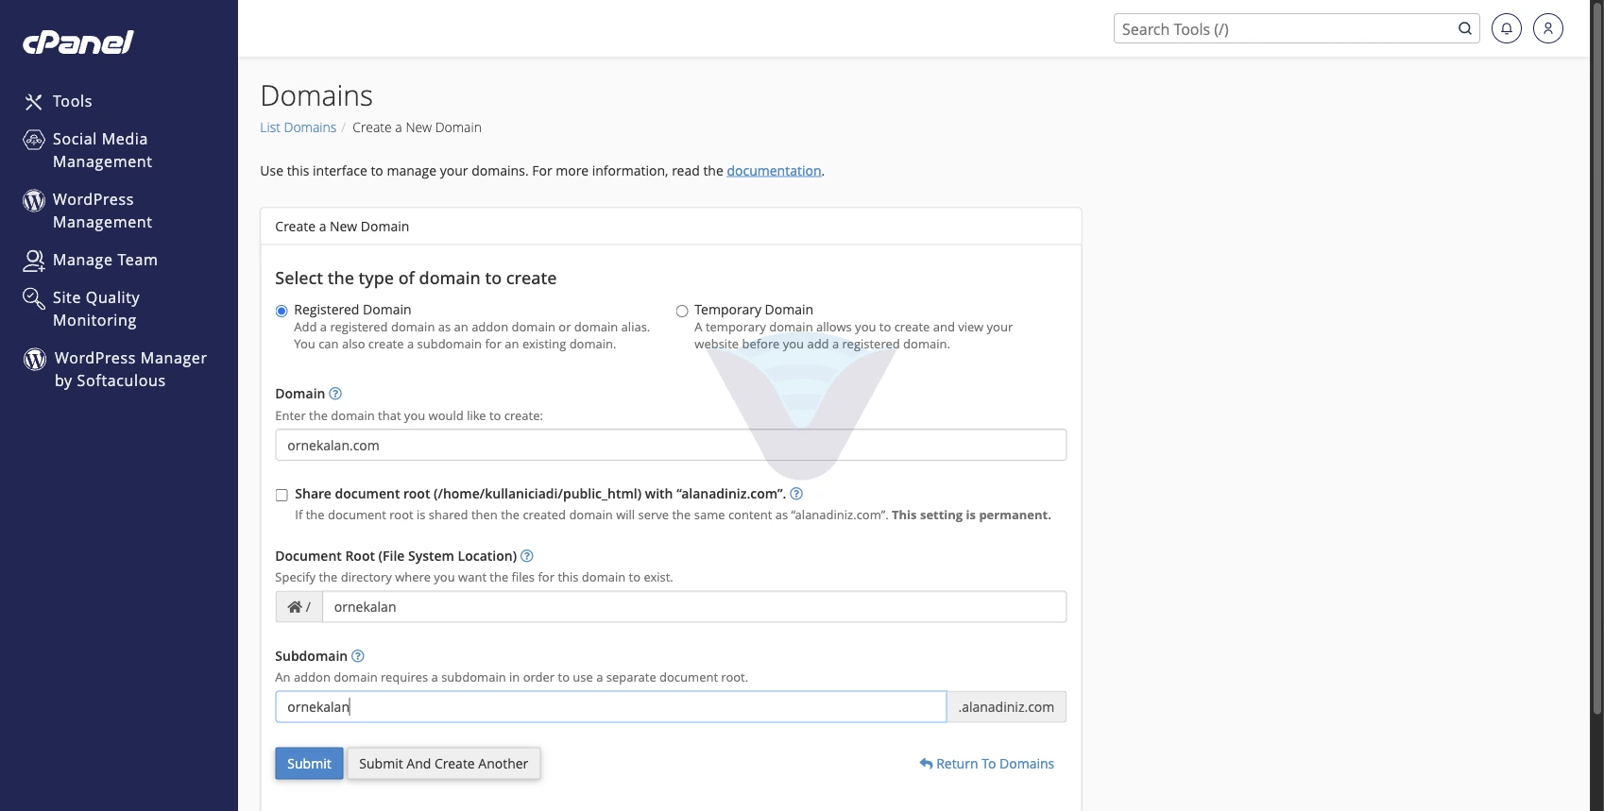Screen dimensions: 1604x811
Task: Click the page vertical scrollbar
Action: point(1597,359)
